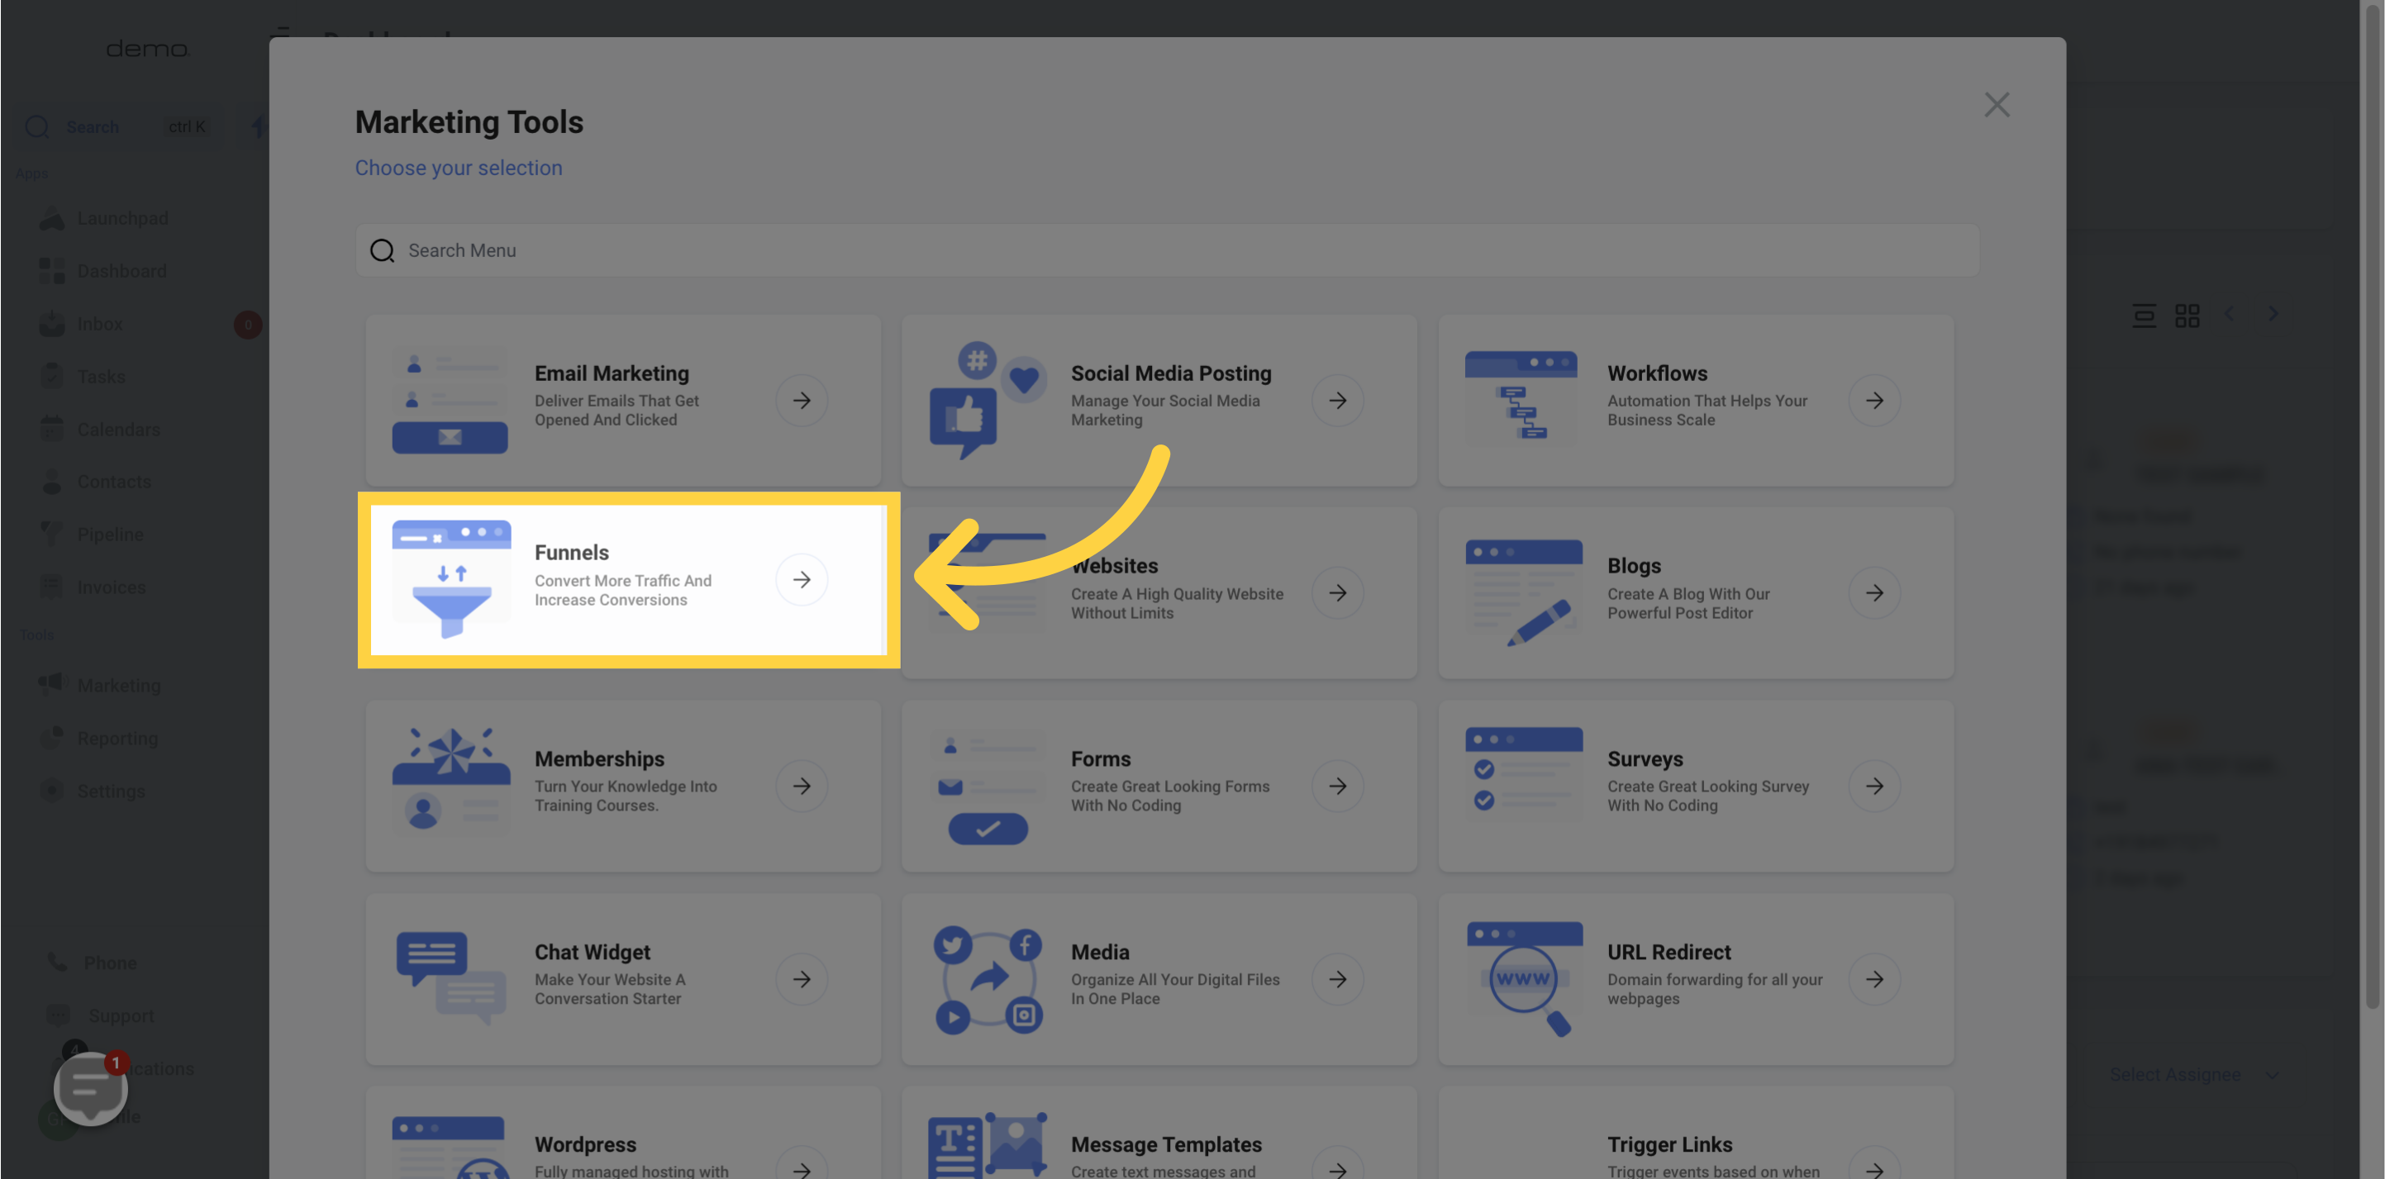Click the Email Marketing illustration icon
Screen dimensions: 2385x1179
[x=450, y=400]
